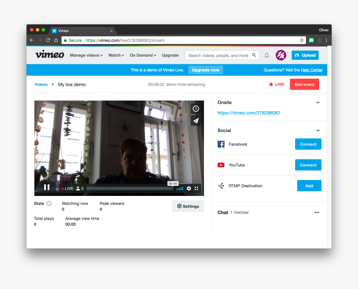Open the onsite vimeo.com/278298082 link
Screen dimensions: 358x289
(x=249, y=113)
